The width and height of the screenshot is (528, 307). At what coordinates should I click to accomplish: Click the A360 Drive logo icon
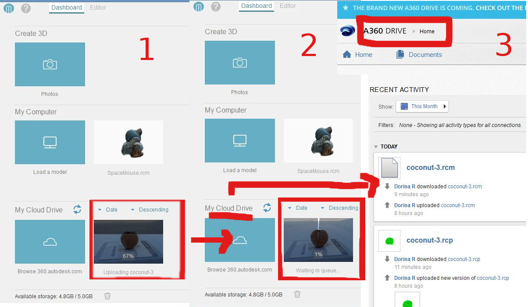click(x=348, y=31)
